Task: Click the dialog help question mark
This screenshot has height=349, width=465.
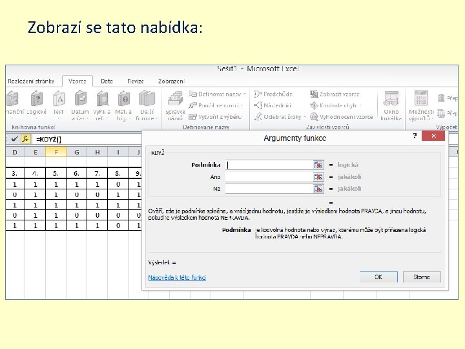Action: [x=415, y=136]
